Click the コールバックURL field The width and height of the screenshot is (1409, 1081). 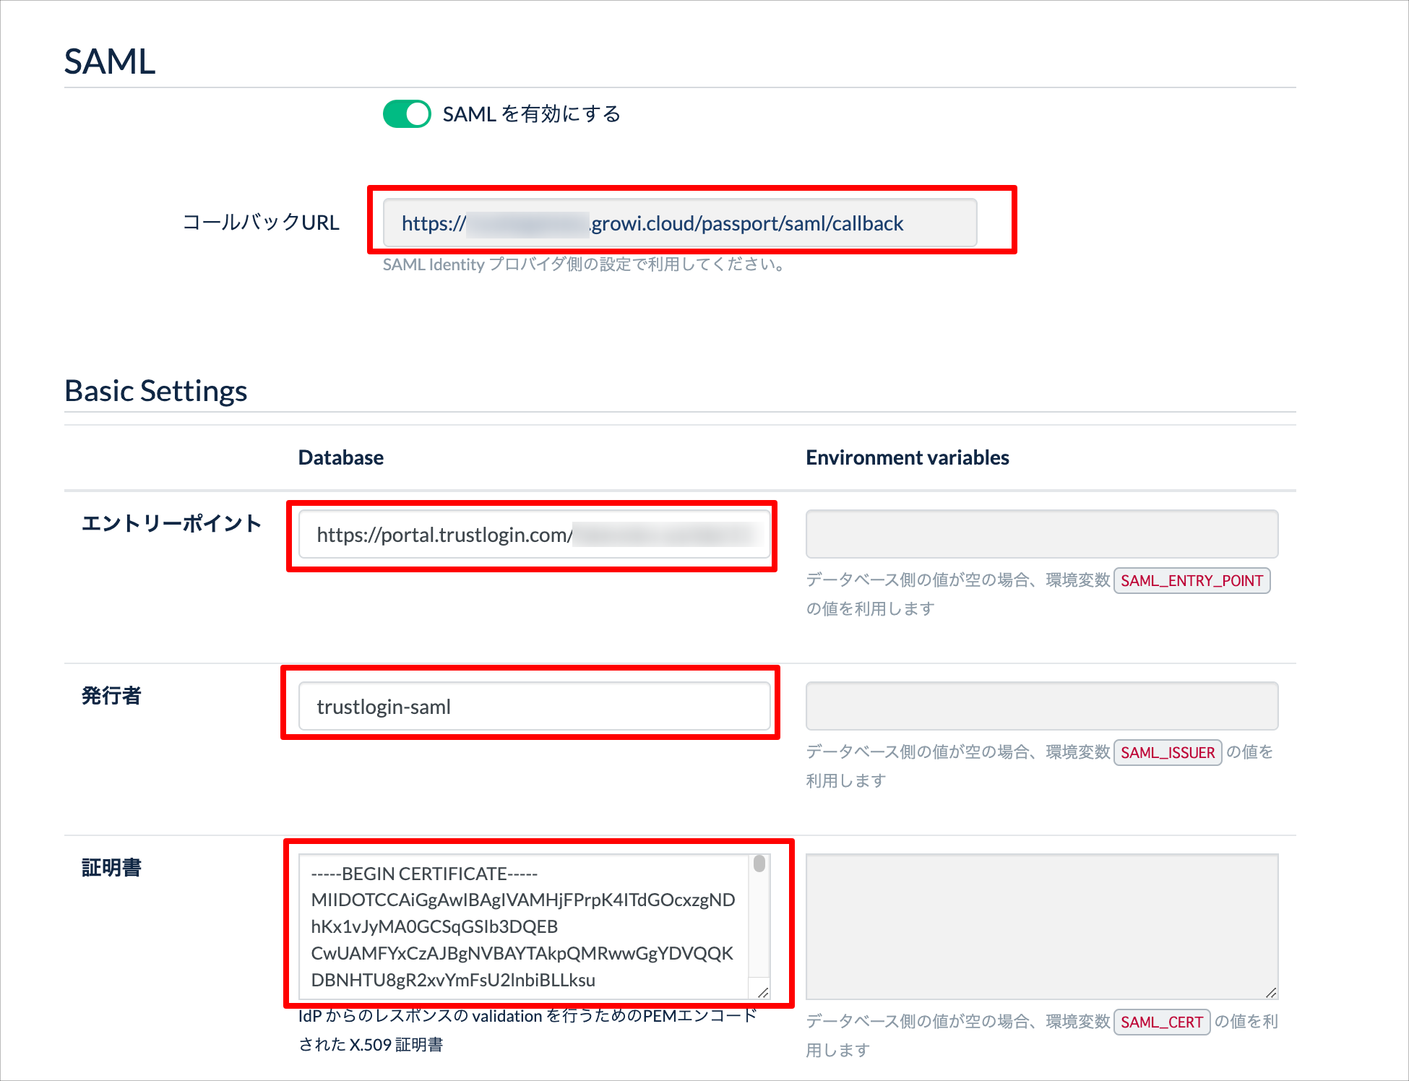point(679,223)
